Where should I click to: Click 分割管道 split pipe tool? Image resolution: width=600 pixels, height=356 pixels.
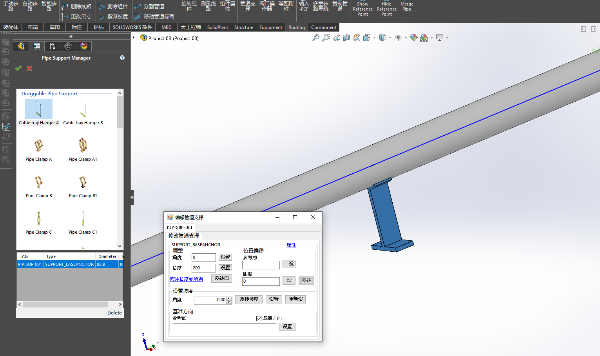(149, 6)
